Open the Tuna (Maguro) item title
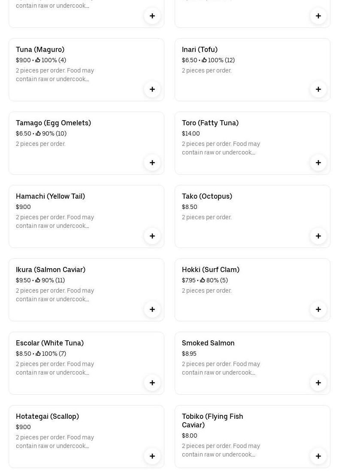 coord(40,50)
